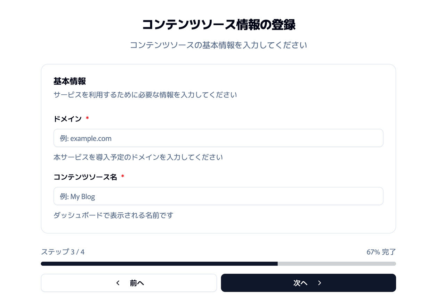
Task: Click the dark filled part of progress bar
Action: click(159, 264)
